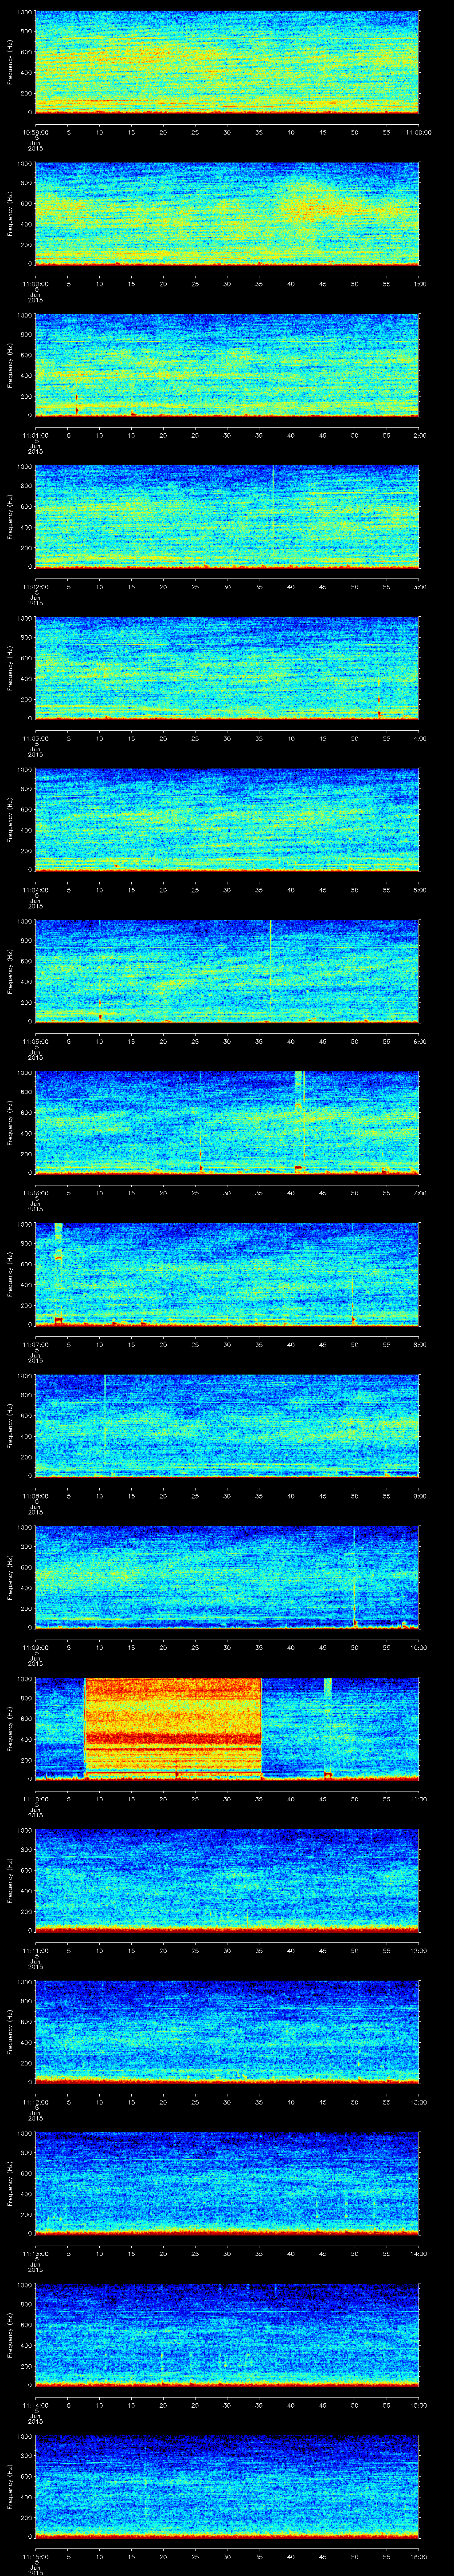Click the 11:11:00 start time label
454x2576 pixels.
(x=35, y=1950)
